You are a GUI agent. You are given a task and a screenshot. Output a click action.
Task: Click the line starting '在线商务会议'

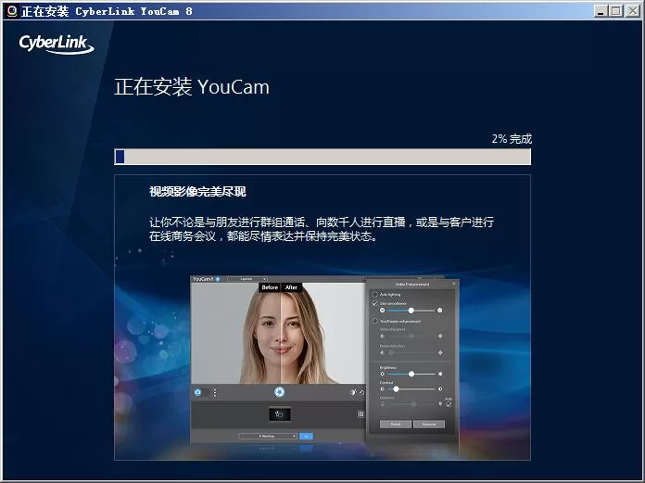point(263,236)
